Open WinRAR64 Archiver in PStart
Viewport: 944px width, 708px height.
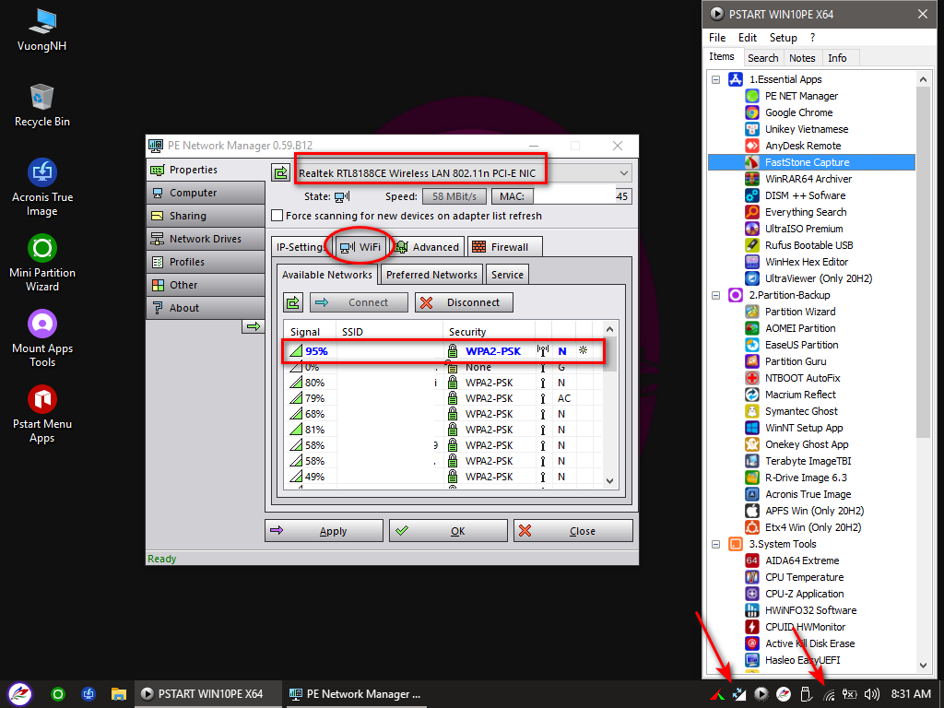click(808, 179)
